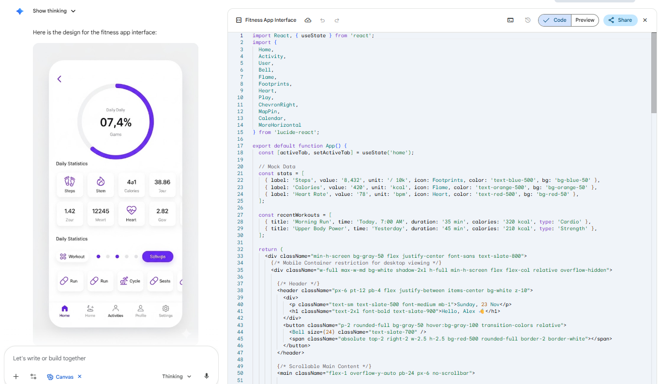Redo the canvas edit
660x384 pixels.
click(x=337, y=20)
